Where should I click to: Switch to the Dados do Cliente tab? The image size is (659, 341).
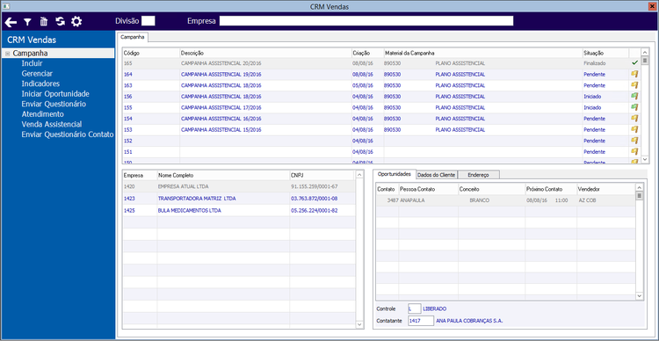436,175
